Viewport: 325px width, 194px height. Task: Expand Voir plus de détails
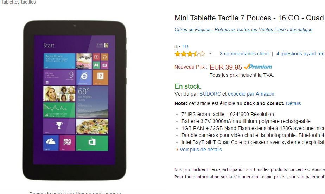pos(200,150)
